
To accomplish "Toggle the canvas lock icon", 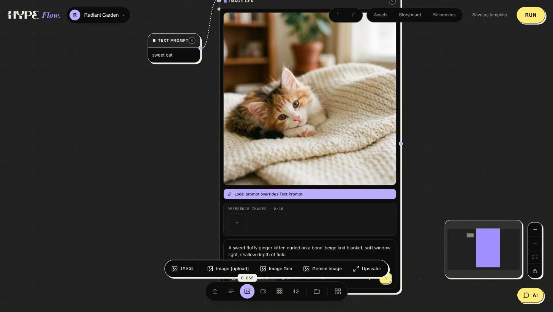I will 535,271.
